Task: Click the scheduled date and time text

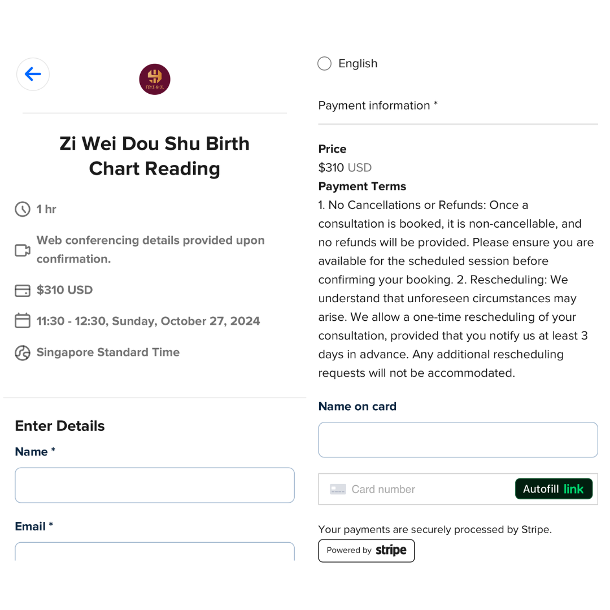Action: (x=148, y=321)
